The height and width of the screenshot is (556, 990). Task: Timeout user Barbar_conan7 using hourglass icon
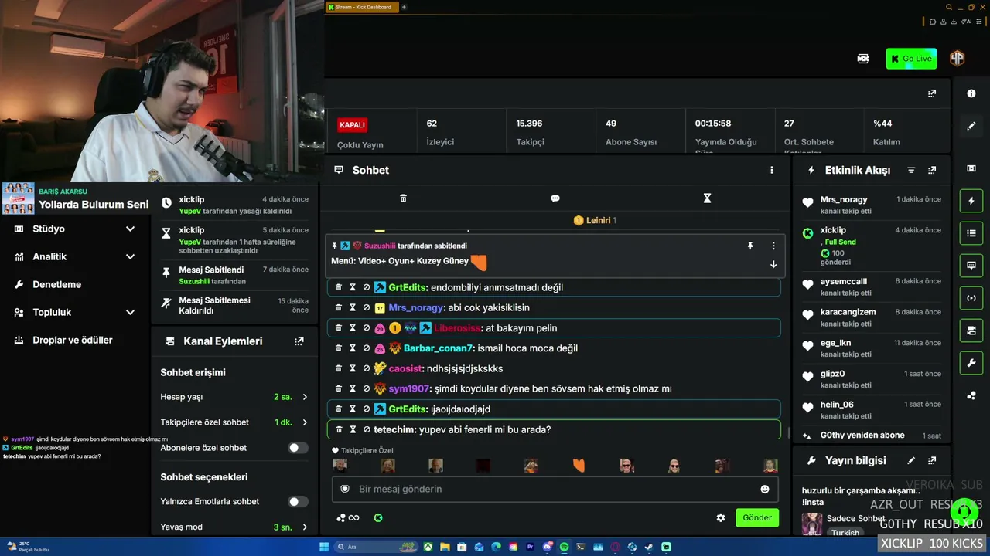point(353,348)
